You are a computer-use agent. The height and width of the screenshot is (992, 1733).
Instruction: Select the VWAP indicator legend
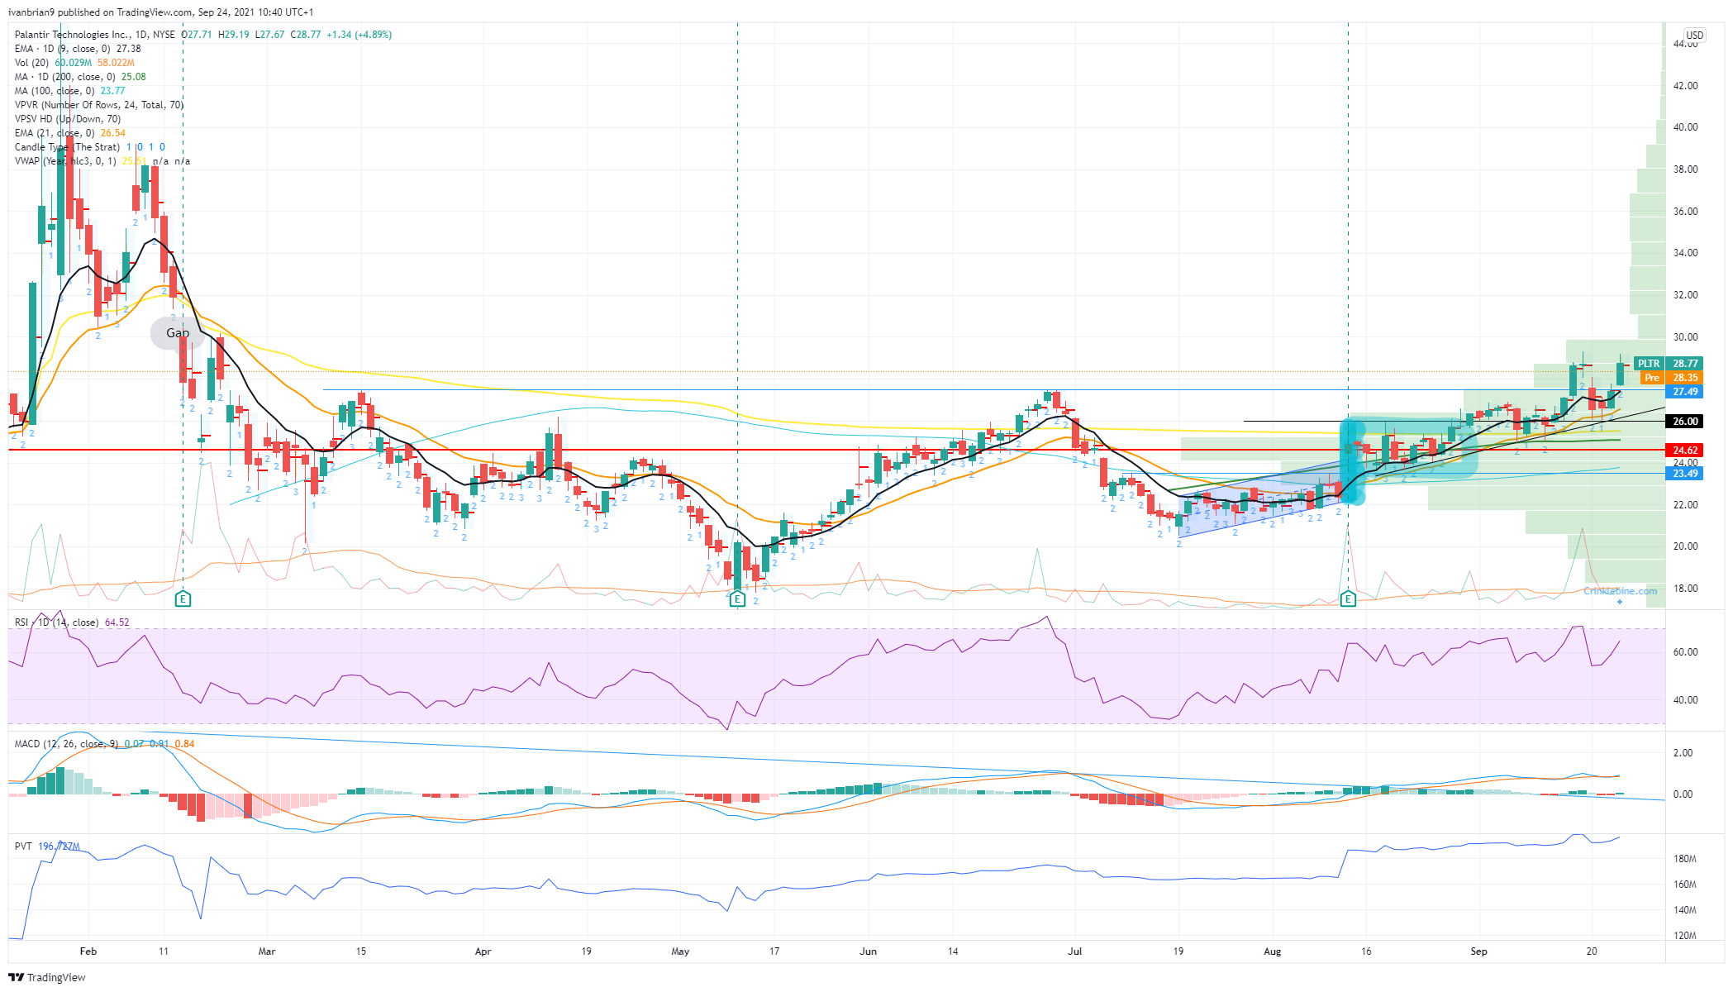pos(102,161)
